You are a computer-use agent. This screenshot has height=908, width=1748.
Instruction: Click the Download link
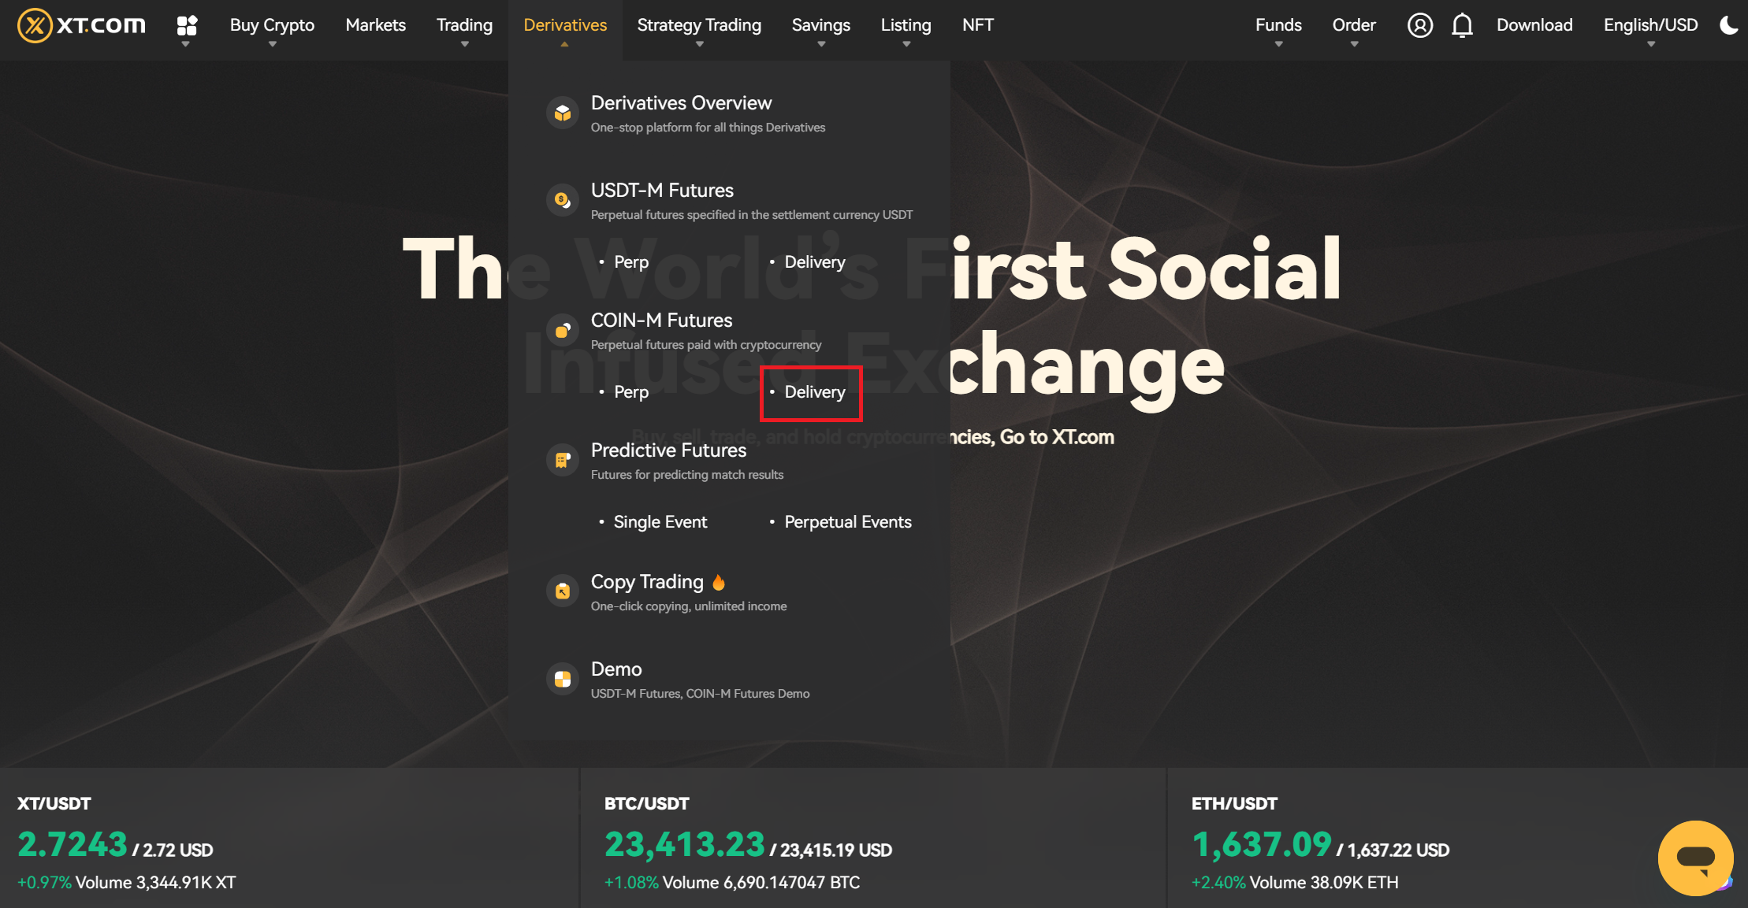[1534, 25]
